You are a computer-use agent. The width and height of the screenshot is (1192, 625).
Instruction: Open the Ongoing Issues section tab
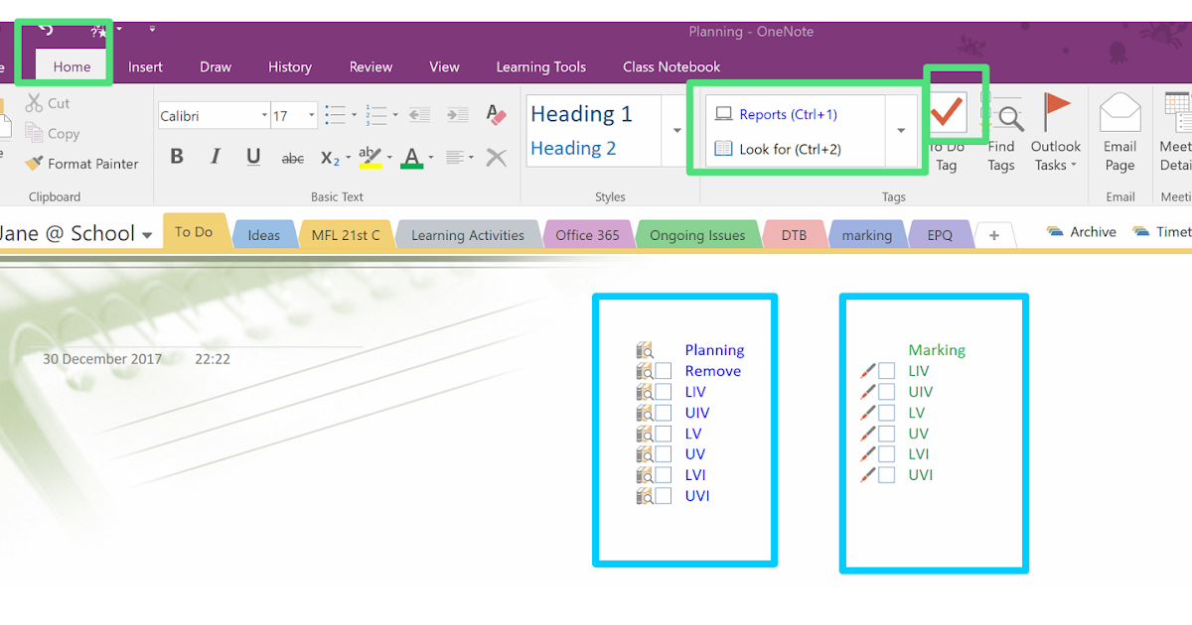(698, 234)
